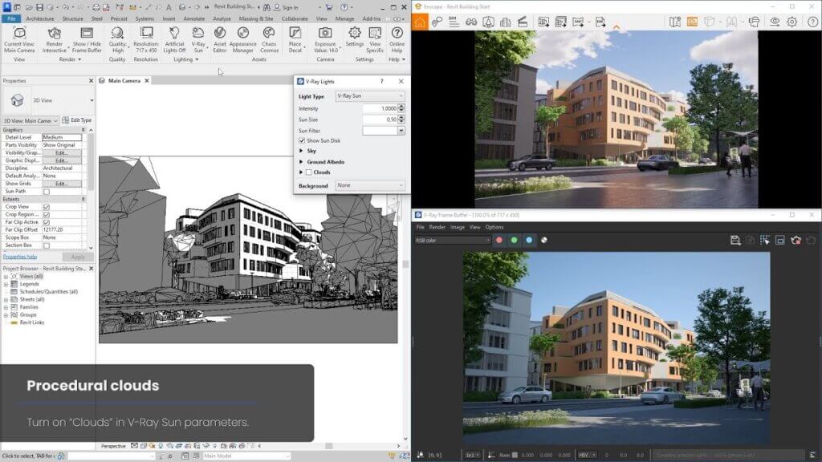Save the image from the Frame Buffer toolbar
The width and height of the screenshot is (822, 462).
[735, 238]
